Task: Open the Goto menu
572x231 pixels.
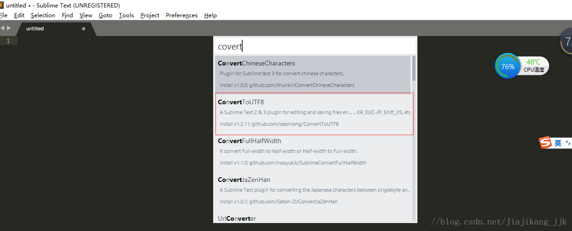Action: 105,15
